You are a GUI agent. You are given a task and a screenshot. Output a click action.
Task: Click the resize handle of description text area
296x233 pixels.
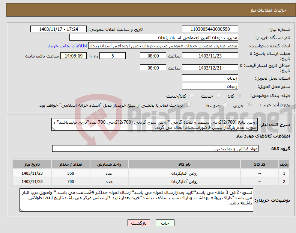point(53,129)
